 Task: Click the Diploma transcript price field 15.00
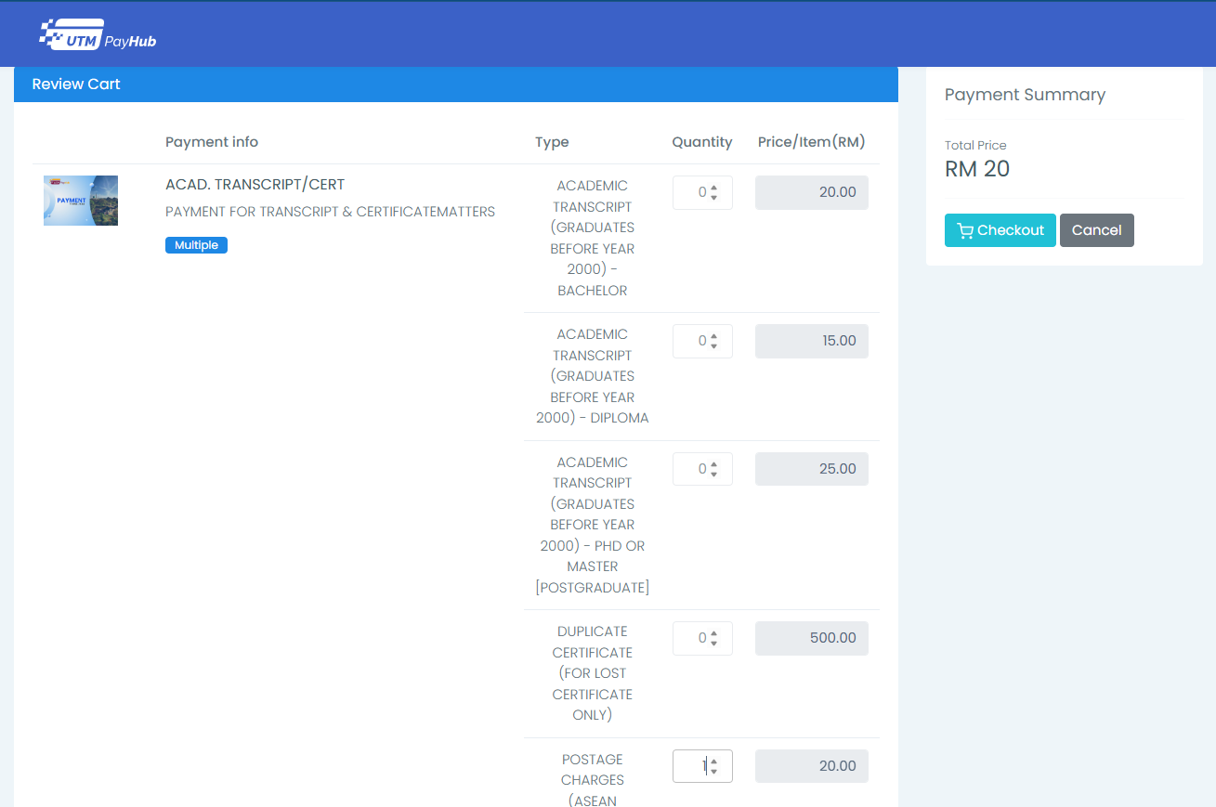coord(811,341)
